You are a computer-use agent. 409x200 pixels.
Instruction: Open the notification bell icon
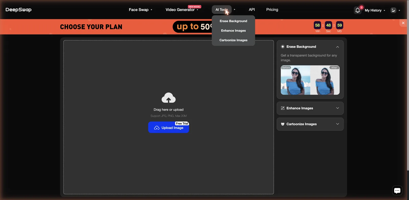click(358, 10)
